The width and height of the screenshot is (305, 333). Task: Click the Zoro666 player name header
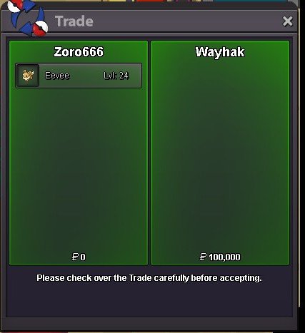(x=79, y=52)
